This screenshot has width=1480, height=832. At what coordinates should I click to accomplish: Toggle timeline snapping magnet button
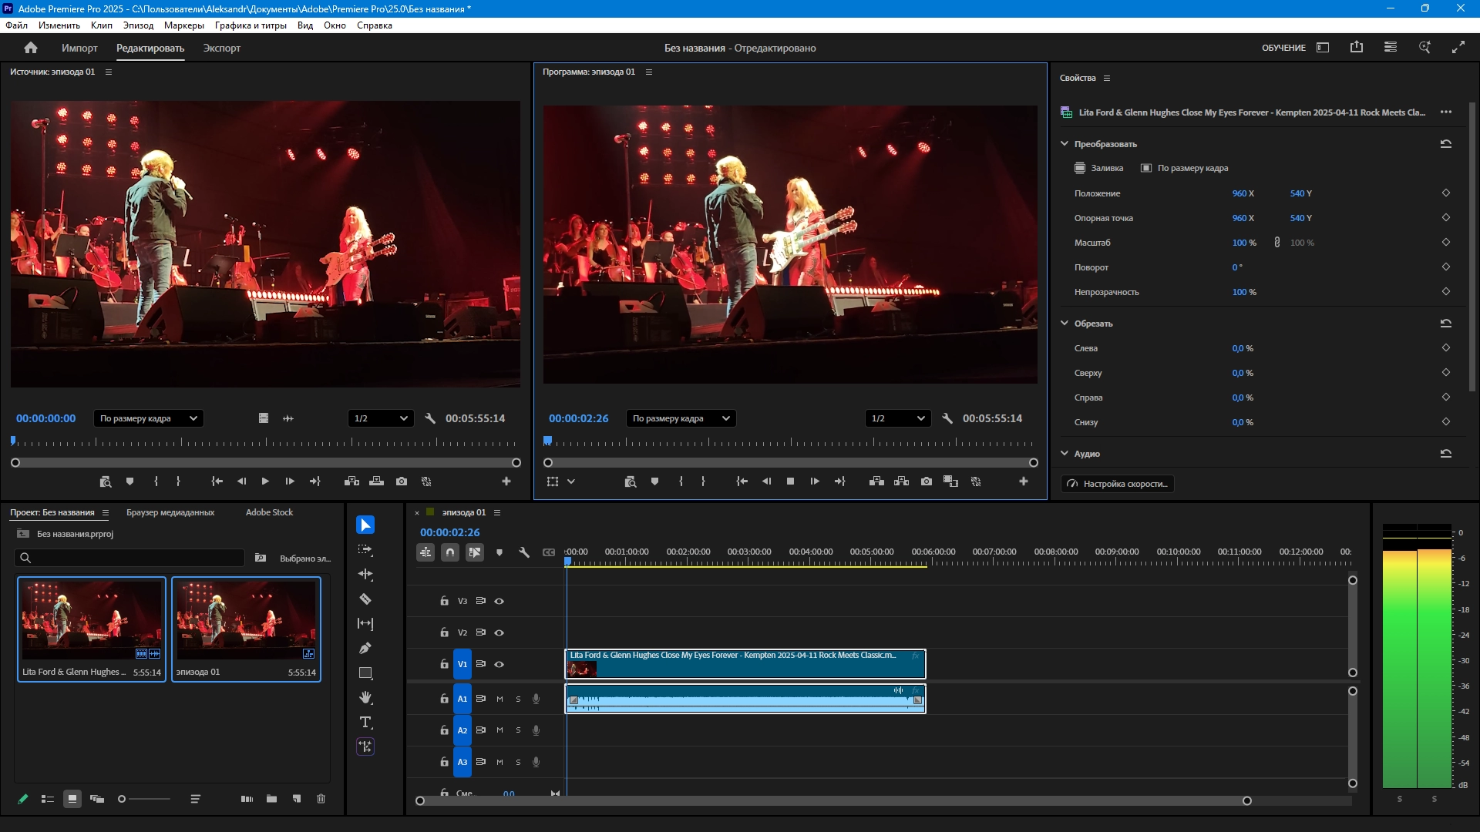pos(450,552)
